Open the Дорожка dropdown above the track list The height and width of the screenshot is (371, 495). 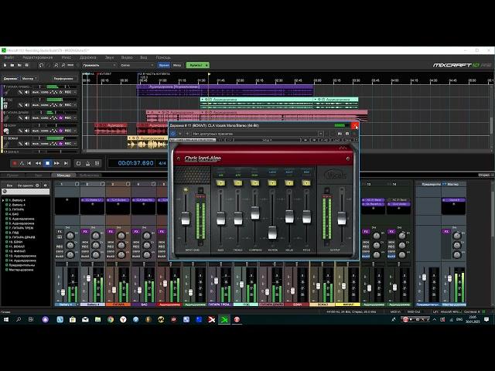pos(11,78)
